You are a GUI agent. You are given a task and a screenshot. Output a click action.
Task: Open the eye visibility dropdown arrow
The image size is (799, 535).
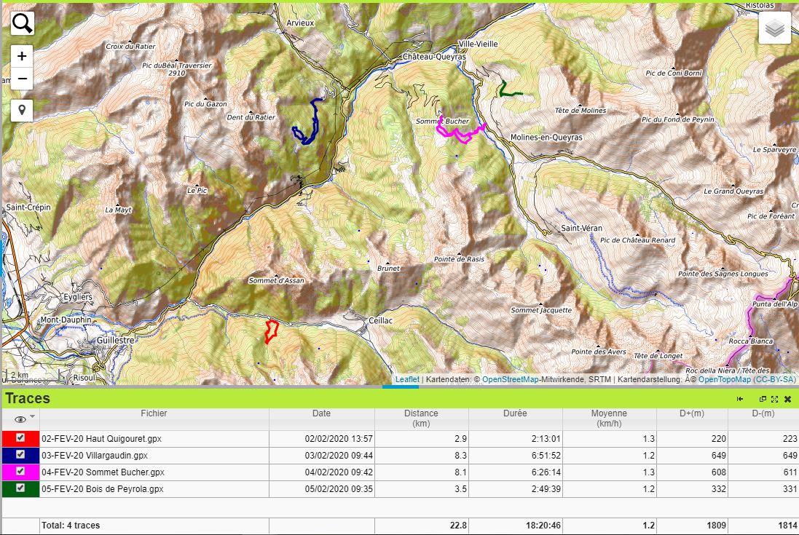32,417
